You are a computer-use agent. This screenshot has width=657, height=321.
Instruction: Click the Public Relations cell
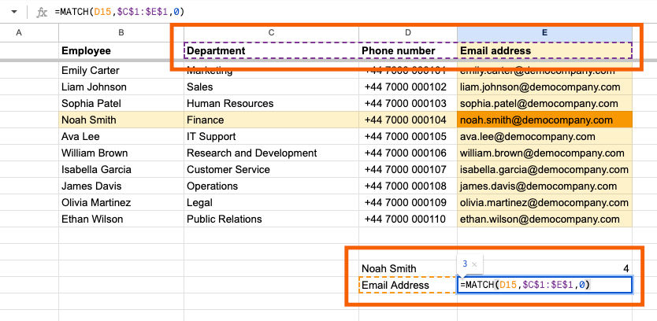click(271, 219)
